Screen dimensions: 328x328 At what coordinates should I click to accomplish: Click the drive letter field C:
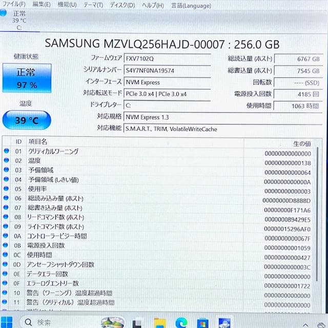click(x=168, y=106)
